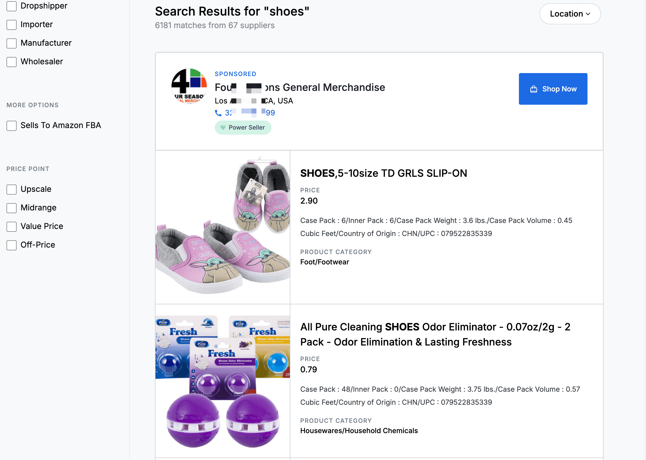The image size is (646, 460).
Task: Toggle Sells To Amazon FBA option
Action: point(12,126)
